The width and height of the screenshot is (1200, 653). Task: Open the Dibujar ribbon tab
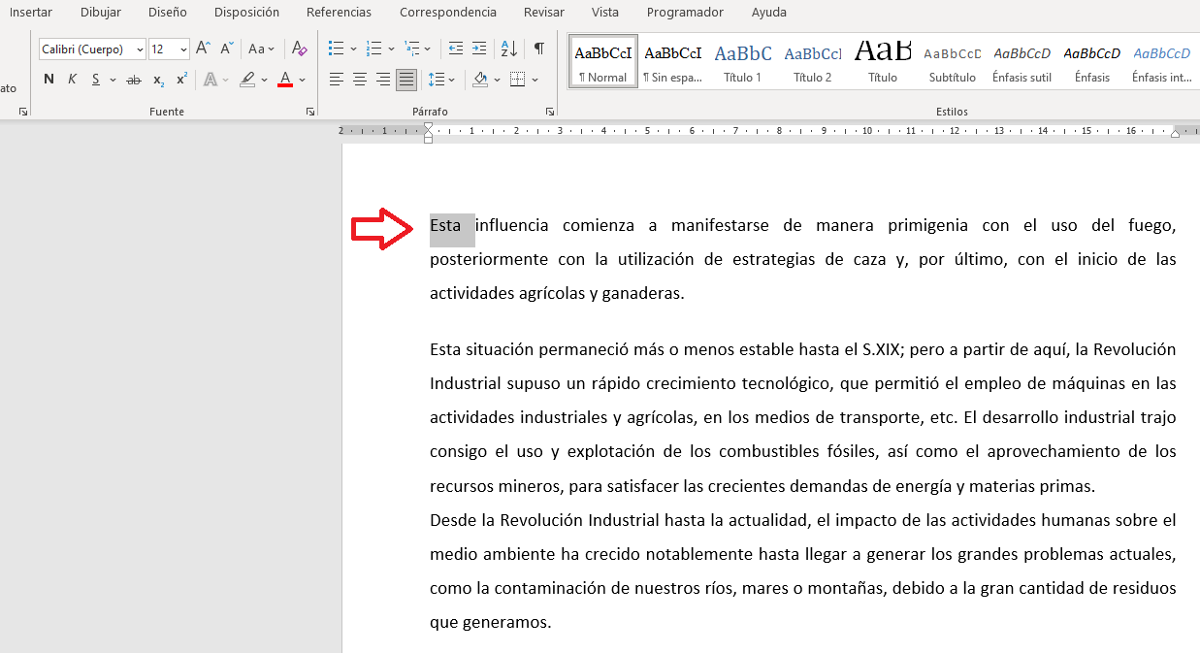click(101, 13)
